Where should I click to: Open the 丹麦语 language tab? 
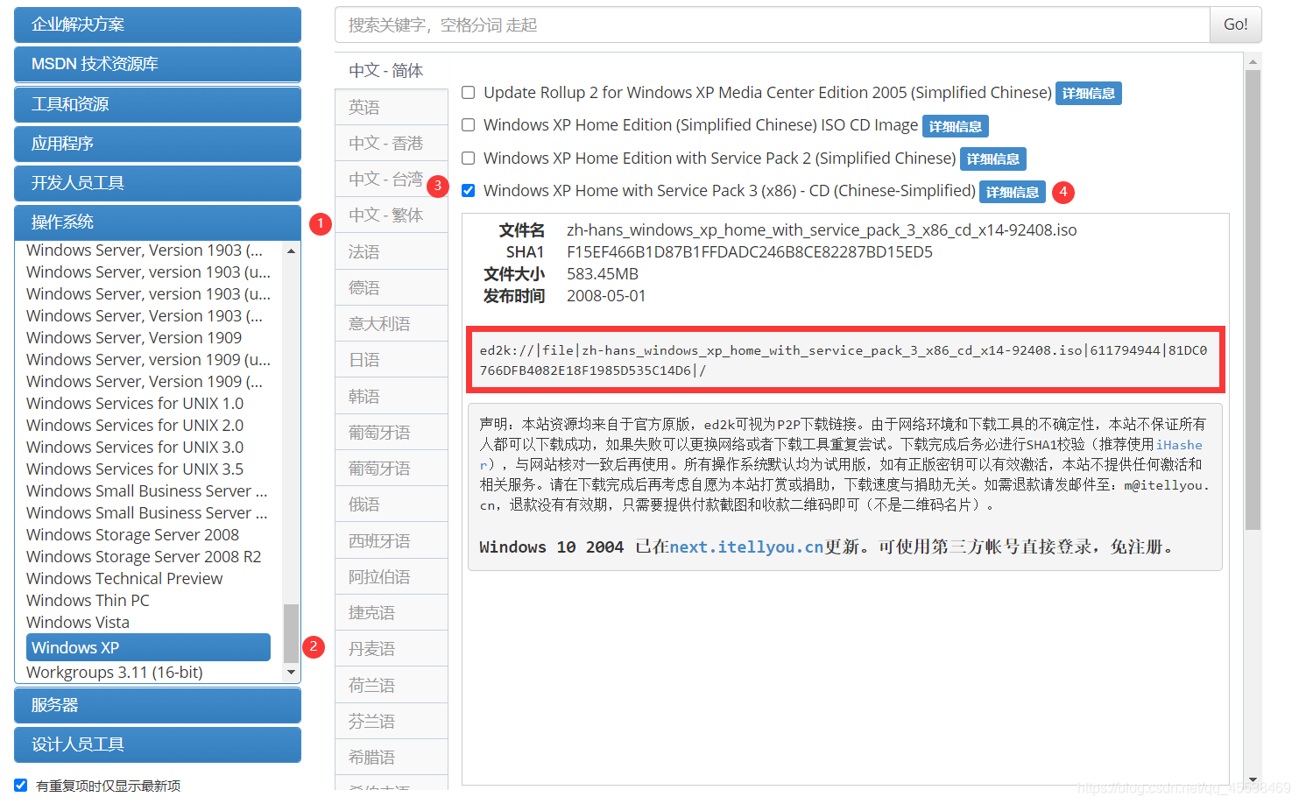[x=391, y=649]
